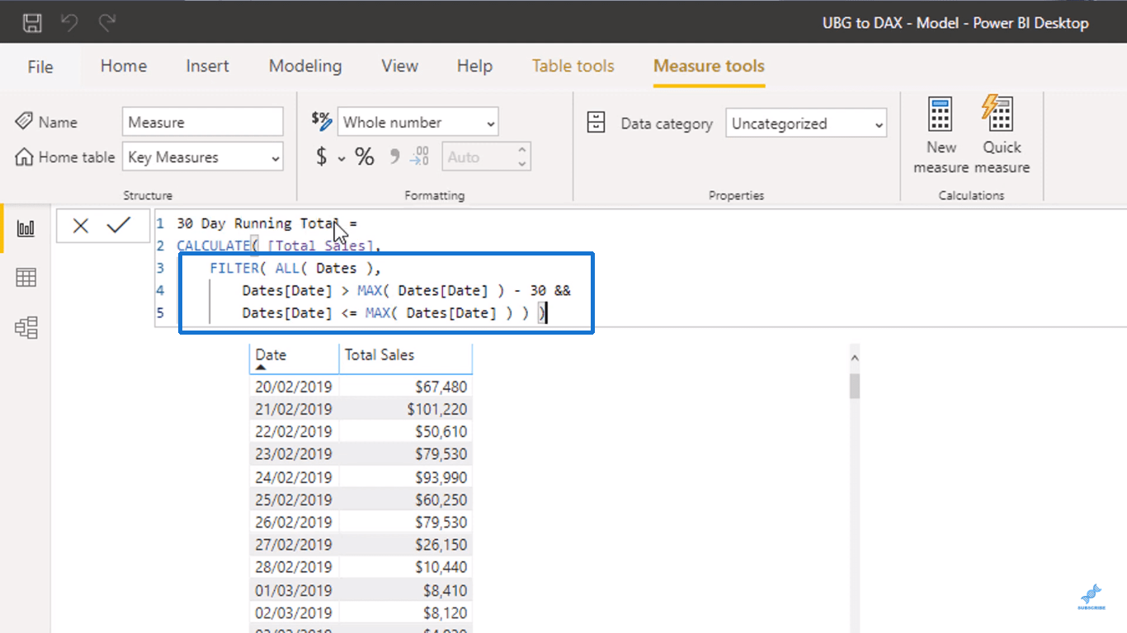The height and width of the screenshot is (633, 1127).
Task: Select the 24/02/2019 date cell
Action: click(294, 477)
